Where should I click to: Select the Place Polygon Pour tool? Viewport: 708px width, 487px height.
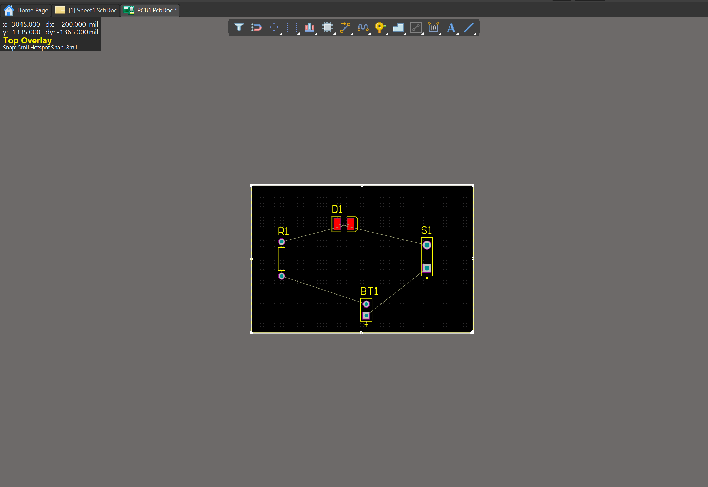398,27
